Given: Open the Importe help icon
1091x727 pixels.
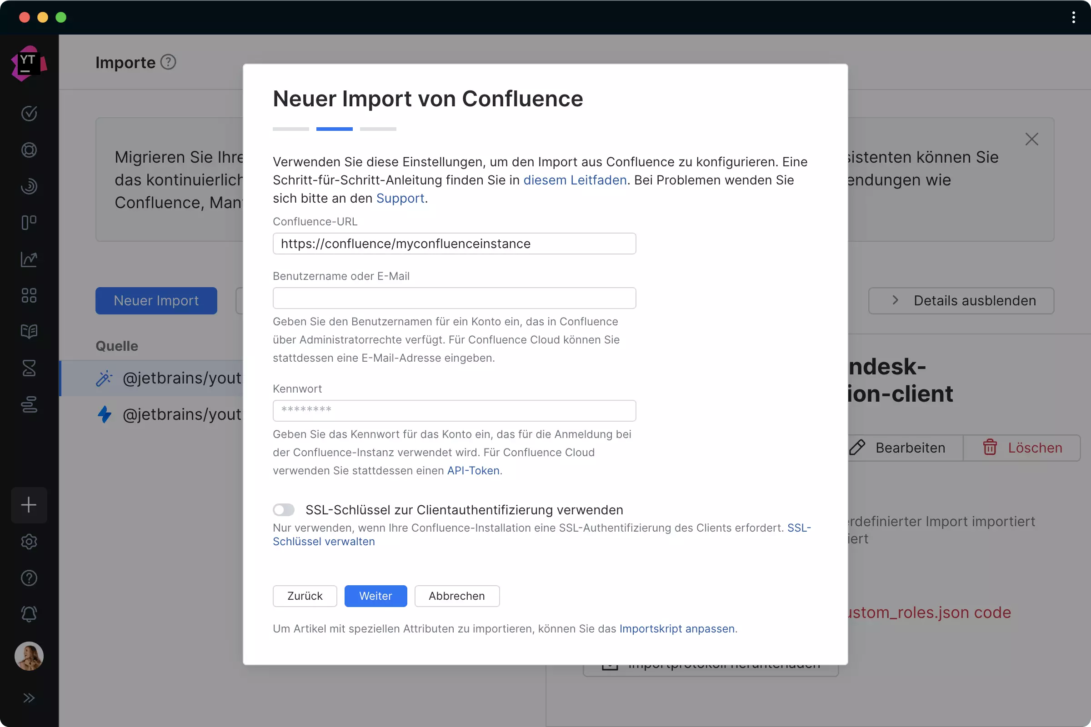Looking at the screenshot, I should point(168,62).
